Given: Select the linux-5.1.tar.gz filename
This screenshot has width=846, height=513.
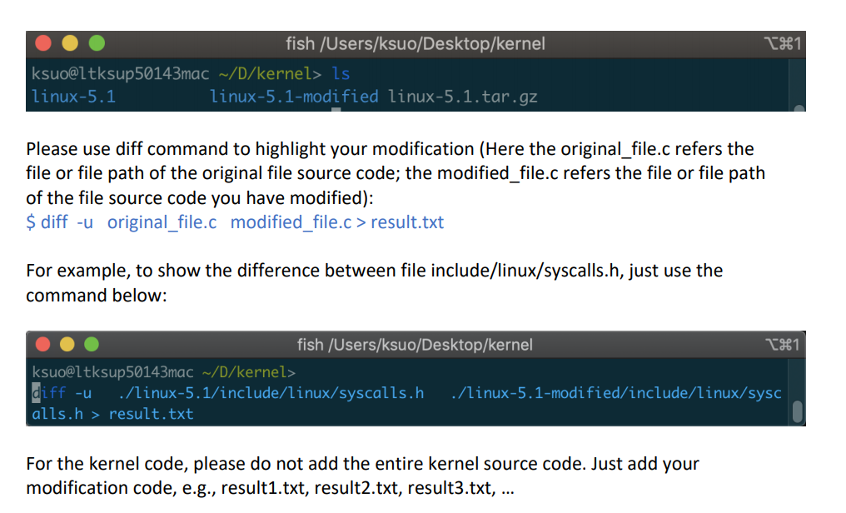Looking at the screenshot, I should [x=462, y=96].
